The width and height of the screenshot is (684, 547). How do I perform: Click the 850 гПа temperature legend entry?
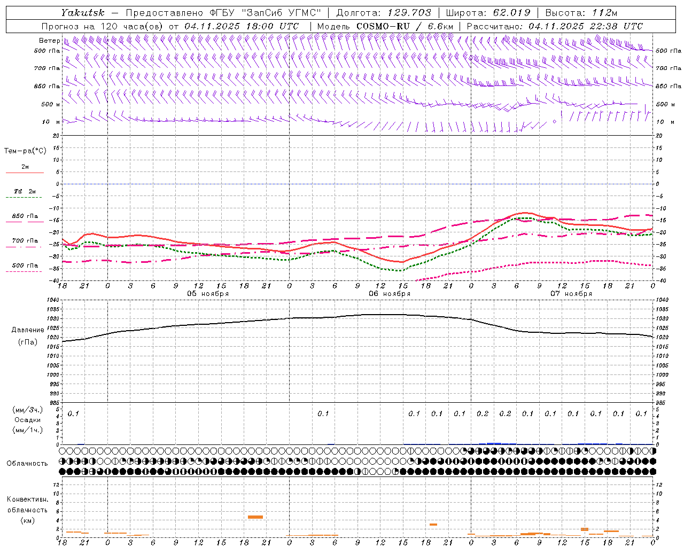click(x=25, y=216)
